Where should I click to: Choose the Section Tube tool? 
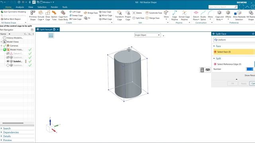54,15
